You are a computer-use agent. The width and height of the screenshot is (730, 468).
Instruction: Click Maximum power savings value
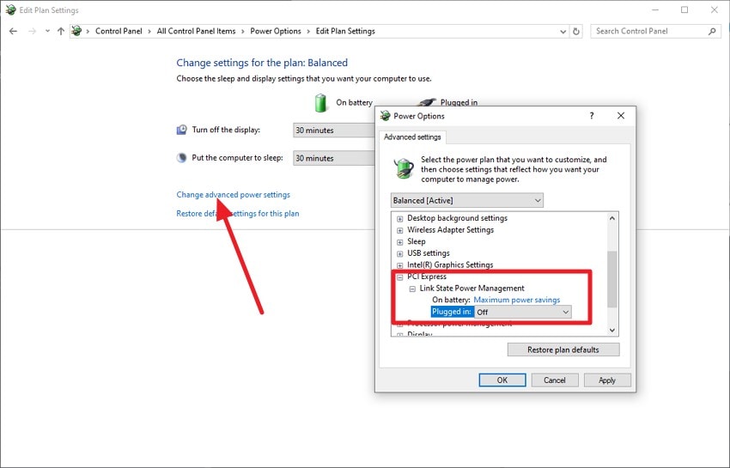coord(517,300)
